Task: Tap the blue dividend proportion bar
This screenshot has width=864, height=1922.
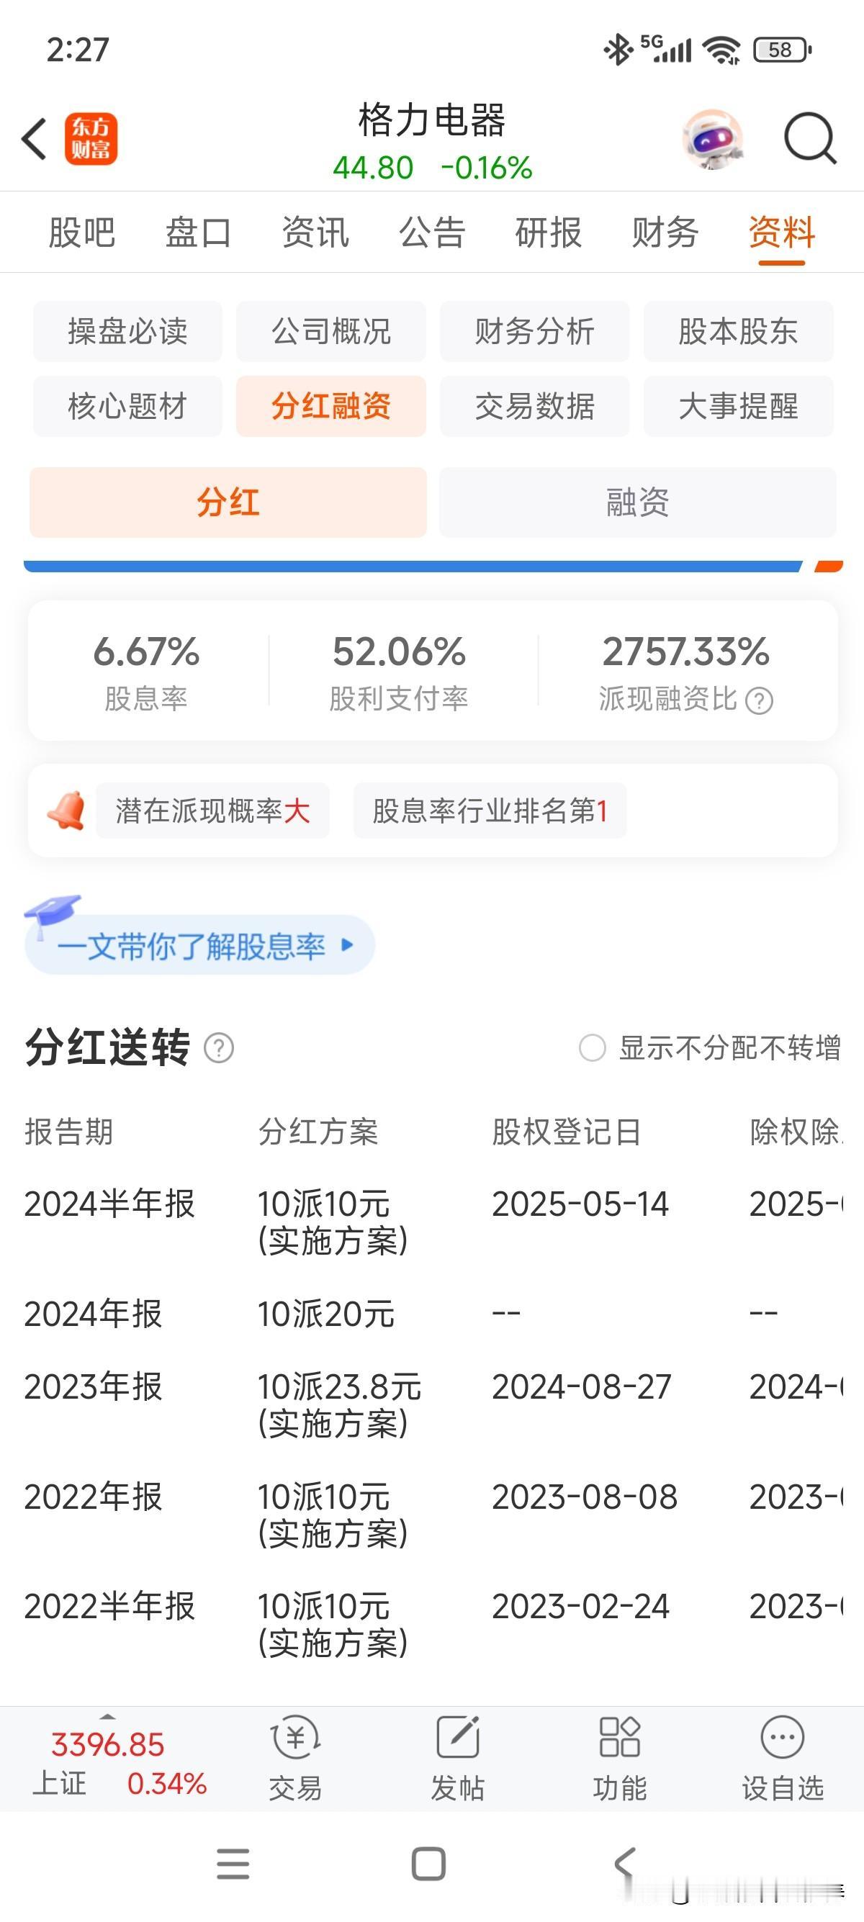Action: [413, 567]
